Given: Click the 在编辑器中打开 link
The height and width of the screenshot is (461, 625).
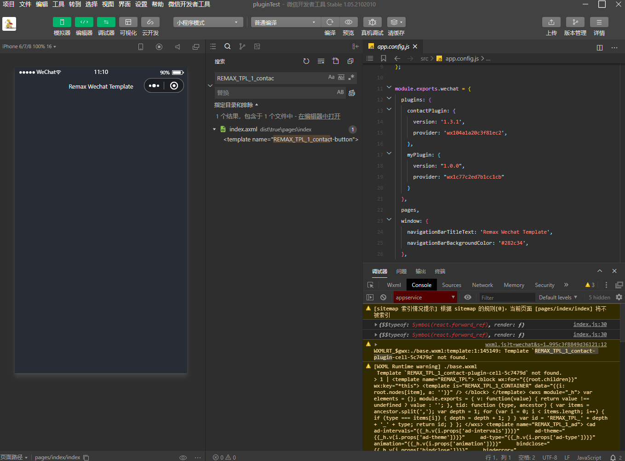Looking at the screenshot, I should coord(319,117).
